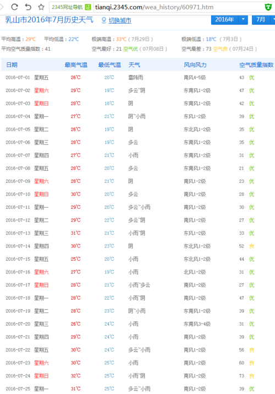This screenshot has width=275, height=394.
Task: Click 小雨~多云 weather in the 07-17 row
Action: [139, 285]
